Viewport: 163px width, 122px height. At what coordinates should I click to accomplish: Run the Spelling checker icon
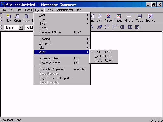pyautogui.click(x=150, y=18)
